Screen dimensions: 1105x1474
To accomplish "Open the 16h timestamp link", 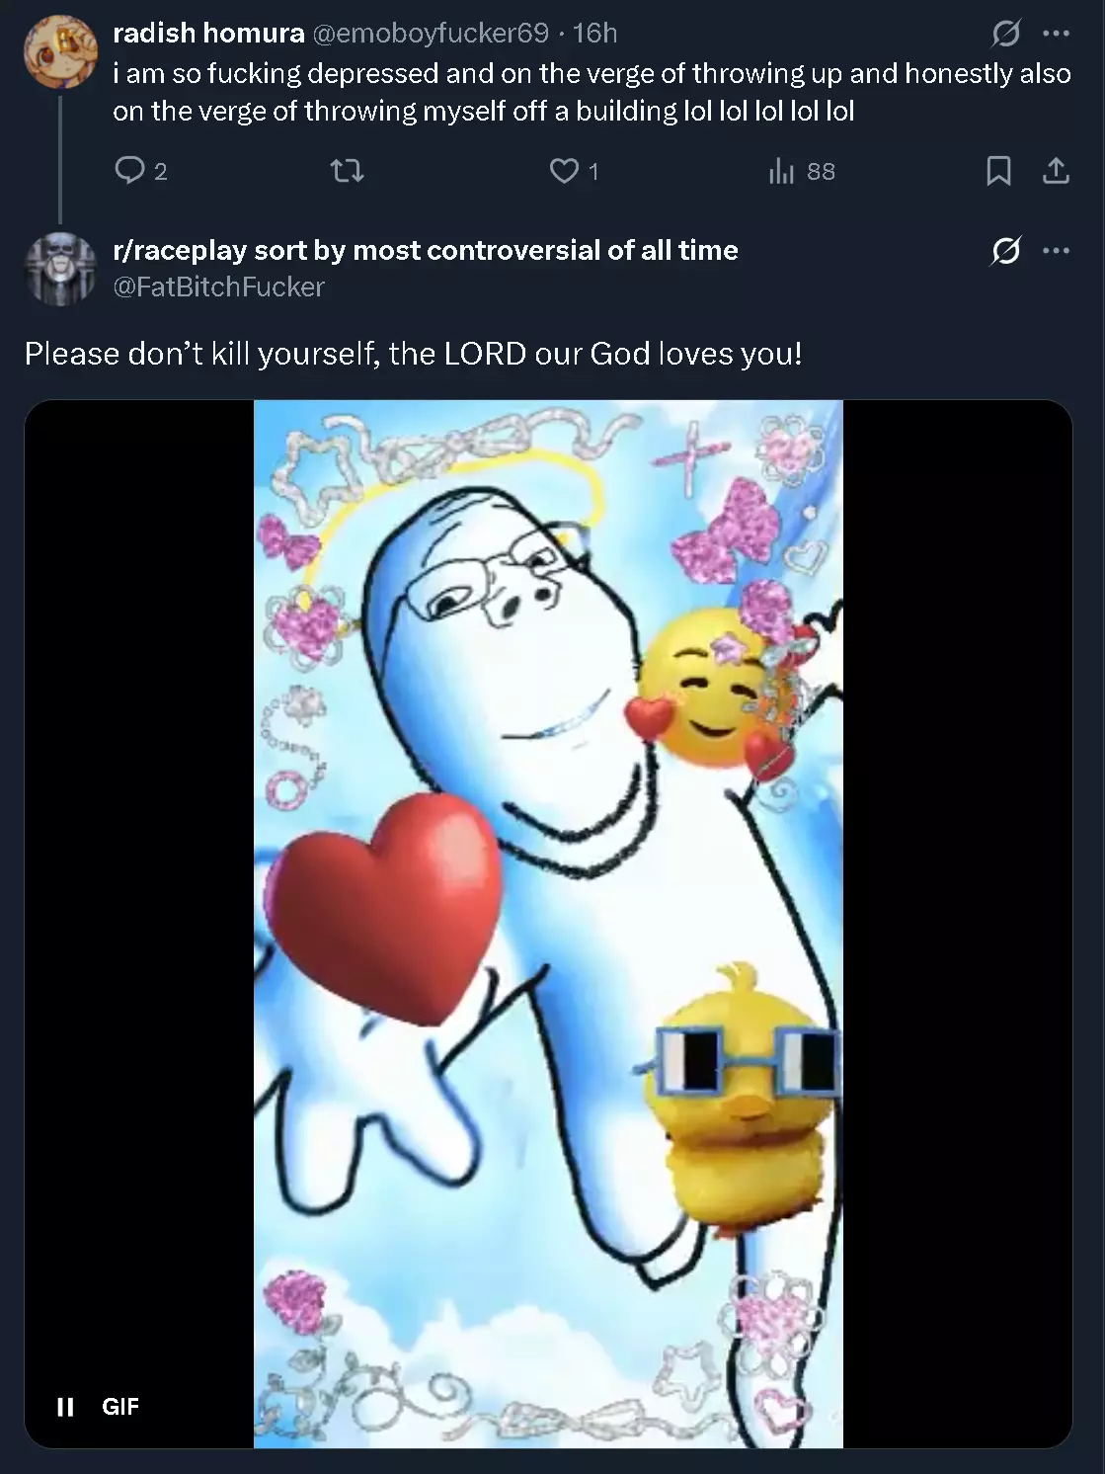I will pos(594,33).
